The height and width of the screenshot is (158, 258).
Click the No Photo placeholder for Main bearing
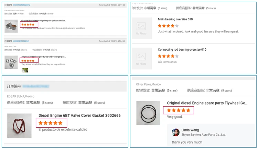click(x=142, y=28)
